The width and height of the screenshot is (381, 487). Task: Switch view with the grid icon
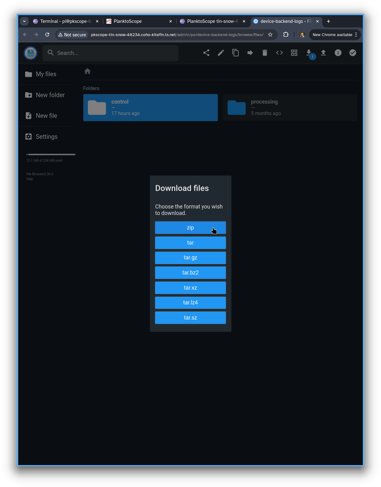[294, 53]
